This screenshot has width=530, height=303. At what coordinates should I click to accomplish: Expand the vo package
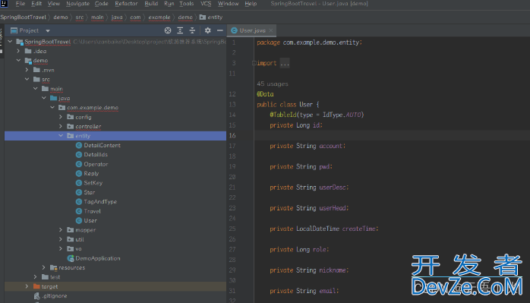pyautogui.click(x=61, y=248)
